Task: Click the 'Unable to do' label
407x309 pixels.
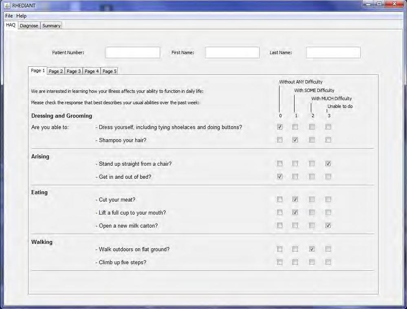Action: tap(340, 106)
